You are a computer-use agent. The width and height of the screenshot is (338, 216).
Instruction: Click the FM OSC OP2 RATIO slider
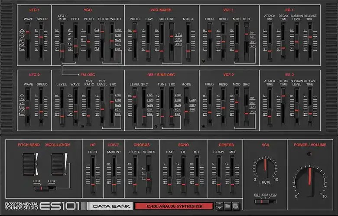click(x=88, y=107)
